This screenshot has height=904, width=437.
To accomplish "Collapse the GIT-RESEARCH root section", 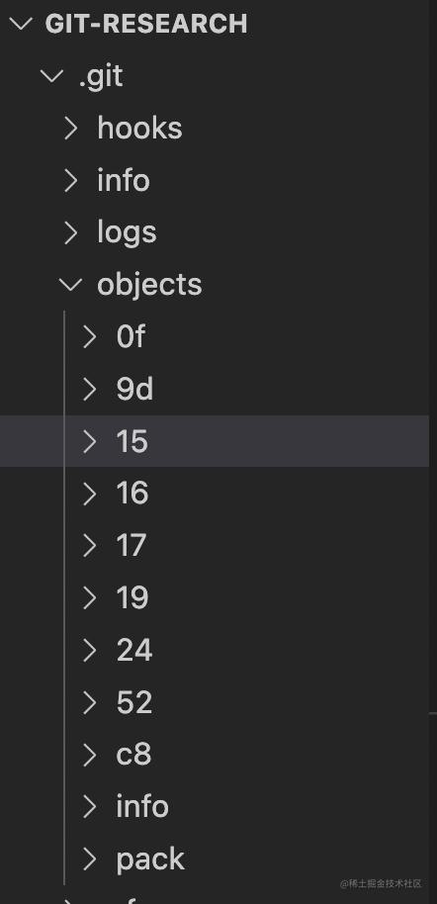I will (x=21, y=24).
